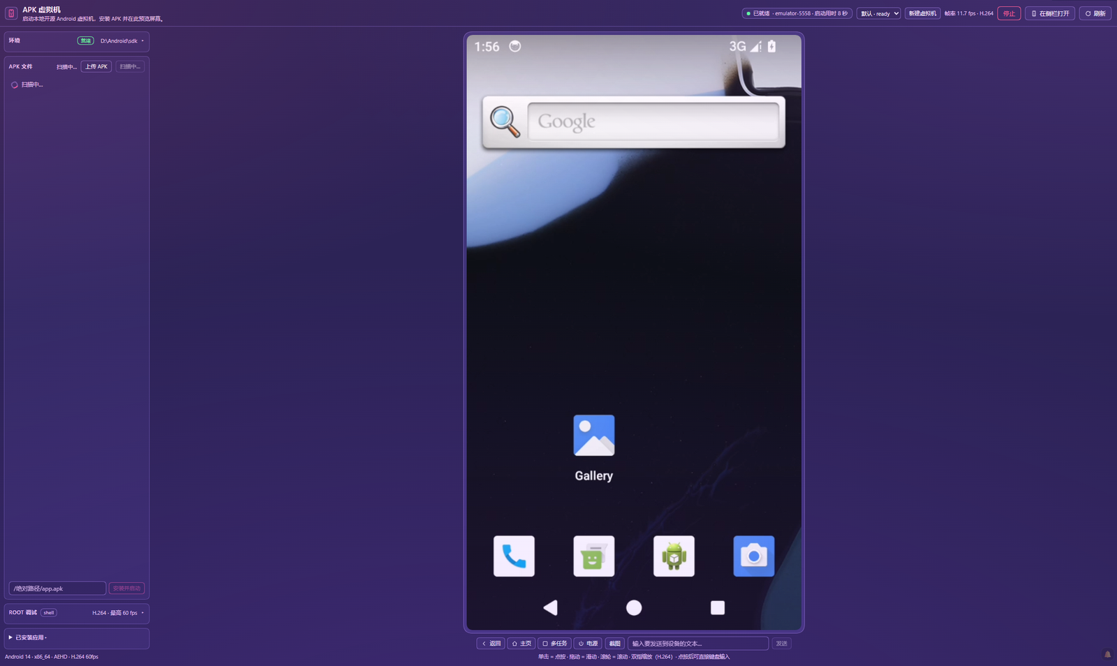Click the magnifier icon in Google widget
This screenshot has height=666, width=1117.
coord(505,121)
